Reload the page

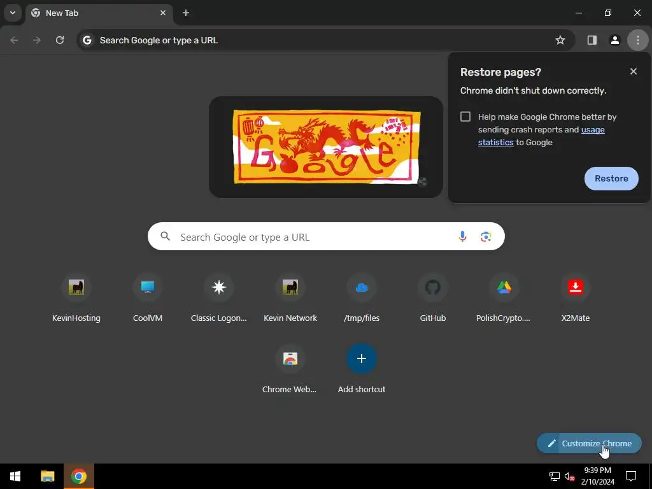[x=60, y=40]
